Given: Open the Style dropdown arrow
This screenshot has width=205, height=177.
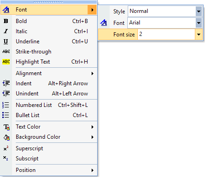Looking at the screenshot, I should [x=199, y=11].
